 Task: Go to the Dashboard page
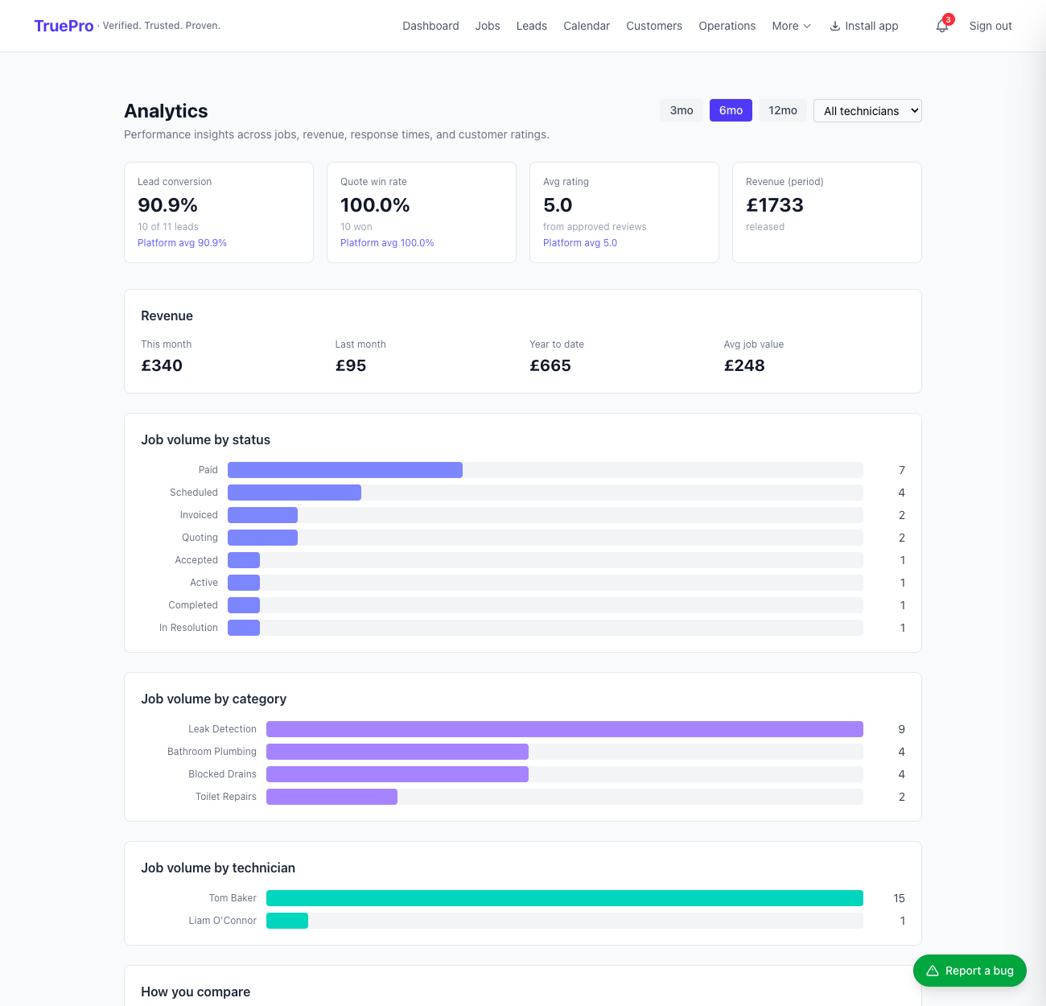click(x=430, y=26)
